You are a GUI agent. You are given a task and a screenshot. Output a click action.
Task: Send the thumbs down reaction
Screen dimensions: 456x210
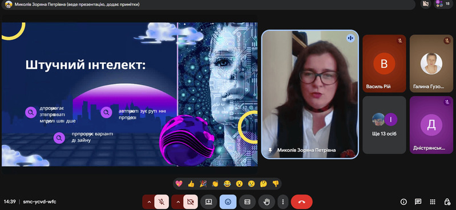(276, 184)
